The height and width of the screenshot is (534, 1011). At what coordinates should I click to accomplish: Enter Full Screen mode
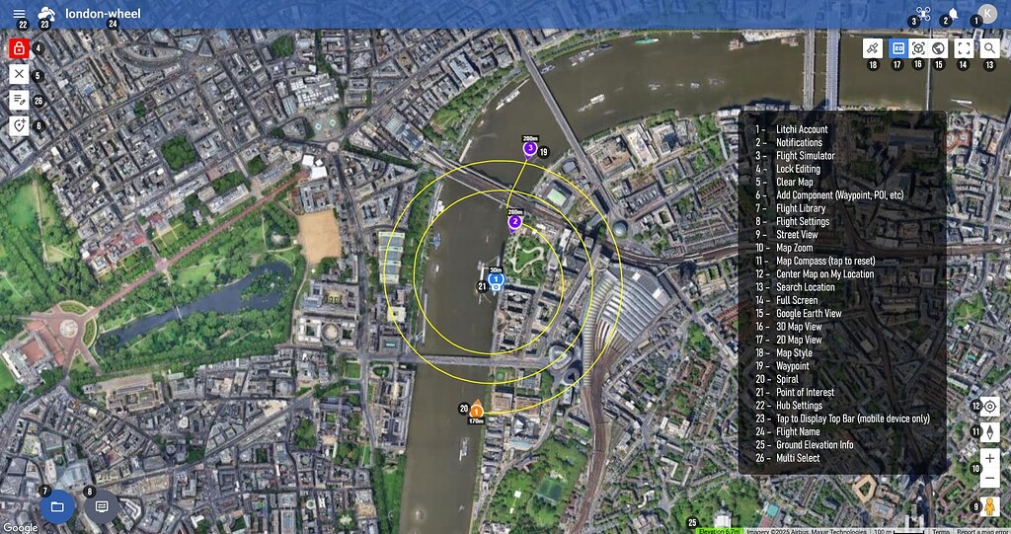[x=964, y=48]
